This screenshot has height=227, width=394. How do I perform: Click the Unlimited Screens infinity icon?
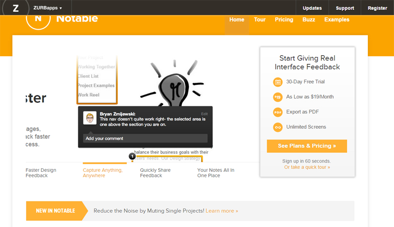(x=278, y=127)
